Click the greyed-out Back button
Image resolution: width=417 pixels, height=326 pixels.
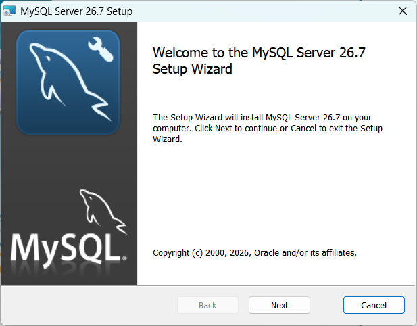207,305
